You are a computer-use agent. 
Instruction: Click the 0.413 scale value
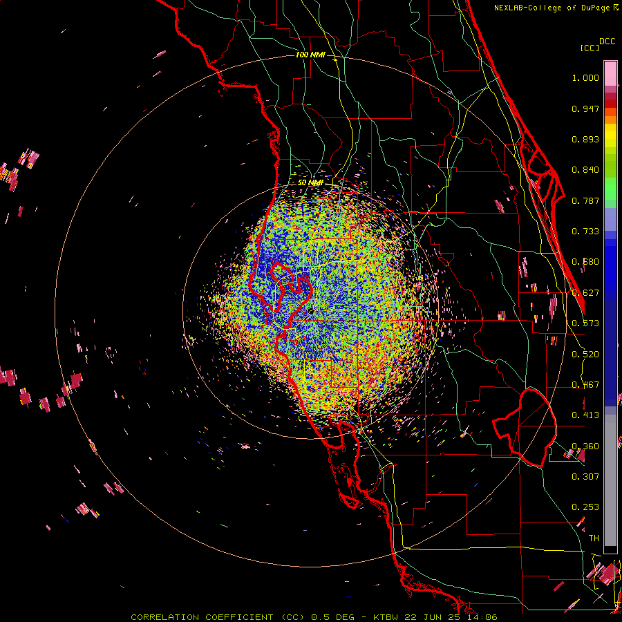585,415
